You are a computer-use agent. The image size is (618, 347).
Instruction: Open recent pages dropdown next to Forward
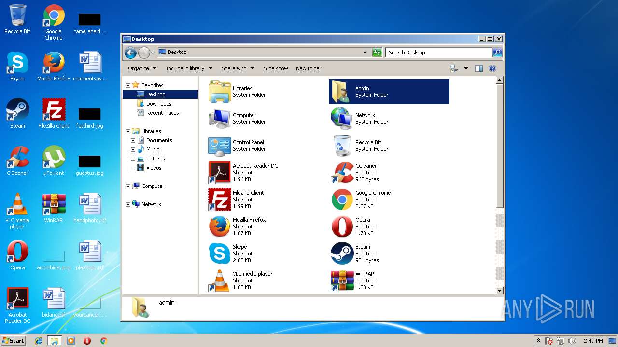click(153, 53)
